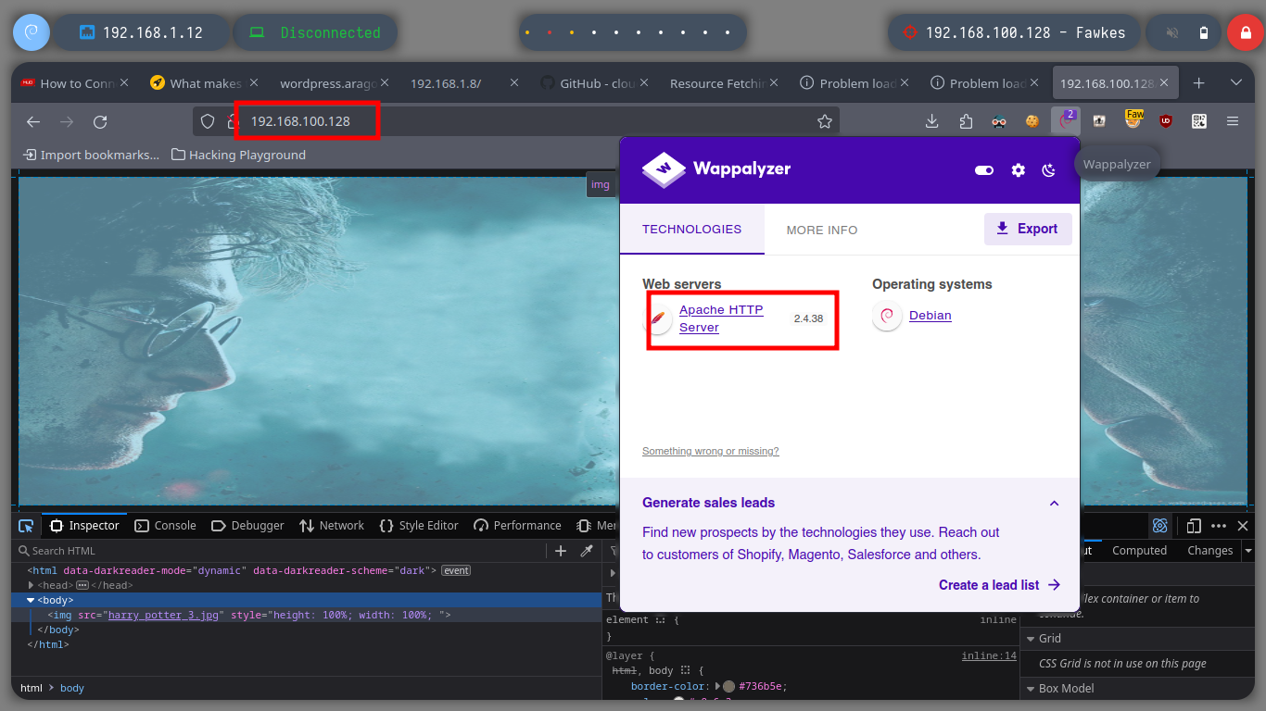Expand the border-color value arrow
The image size is (1266, 711).
tap(717, 687)
